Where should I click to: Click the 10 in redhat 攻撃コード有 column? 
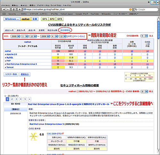(x=132, y=51)
